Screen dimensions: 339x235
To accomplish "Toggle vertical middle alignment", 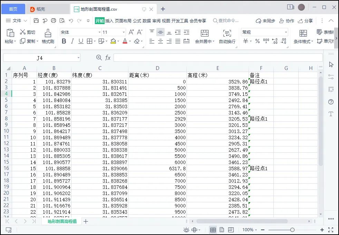I will (161, 32).
